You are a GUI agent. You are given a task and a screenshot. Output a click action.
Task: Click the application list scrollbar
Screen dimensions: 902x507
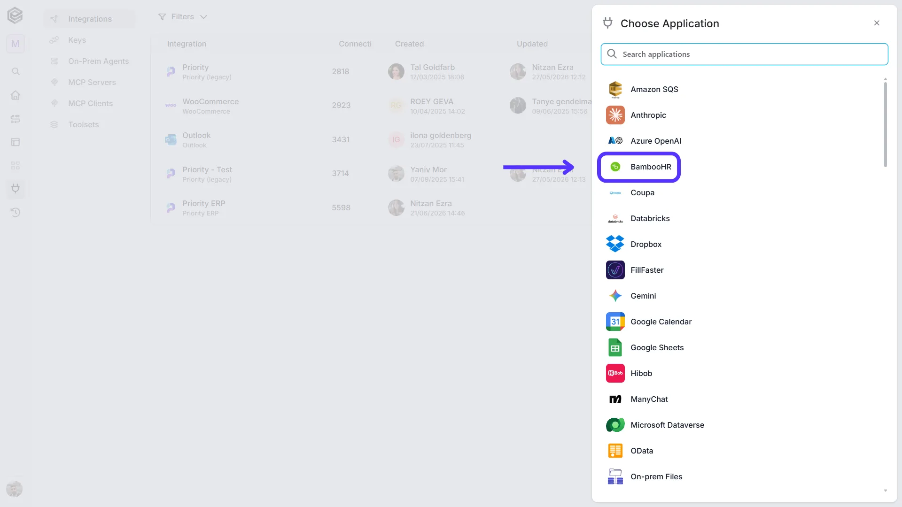coord(885,124)
